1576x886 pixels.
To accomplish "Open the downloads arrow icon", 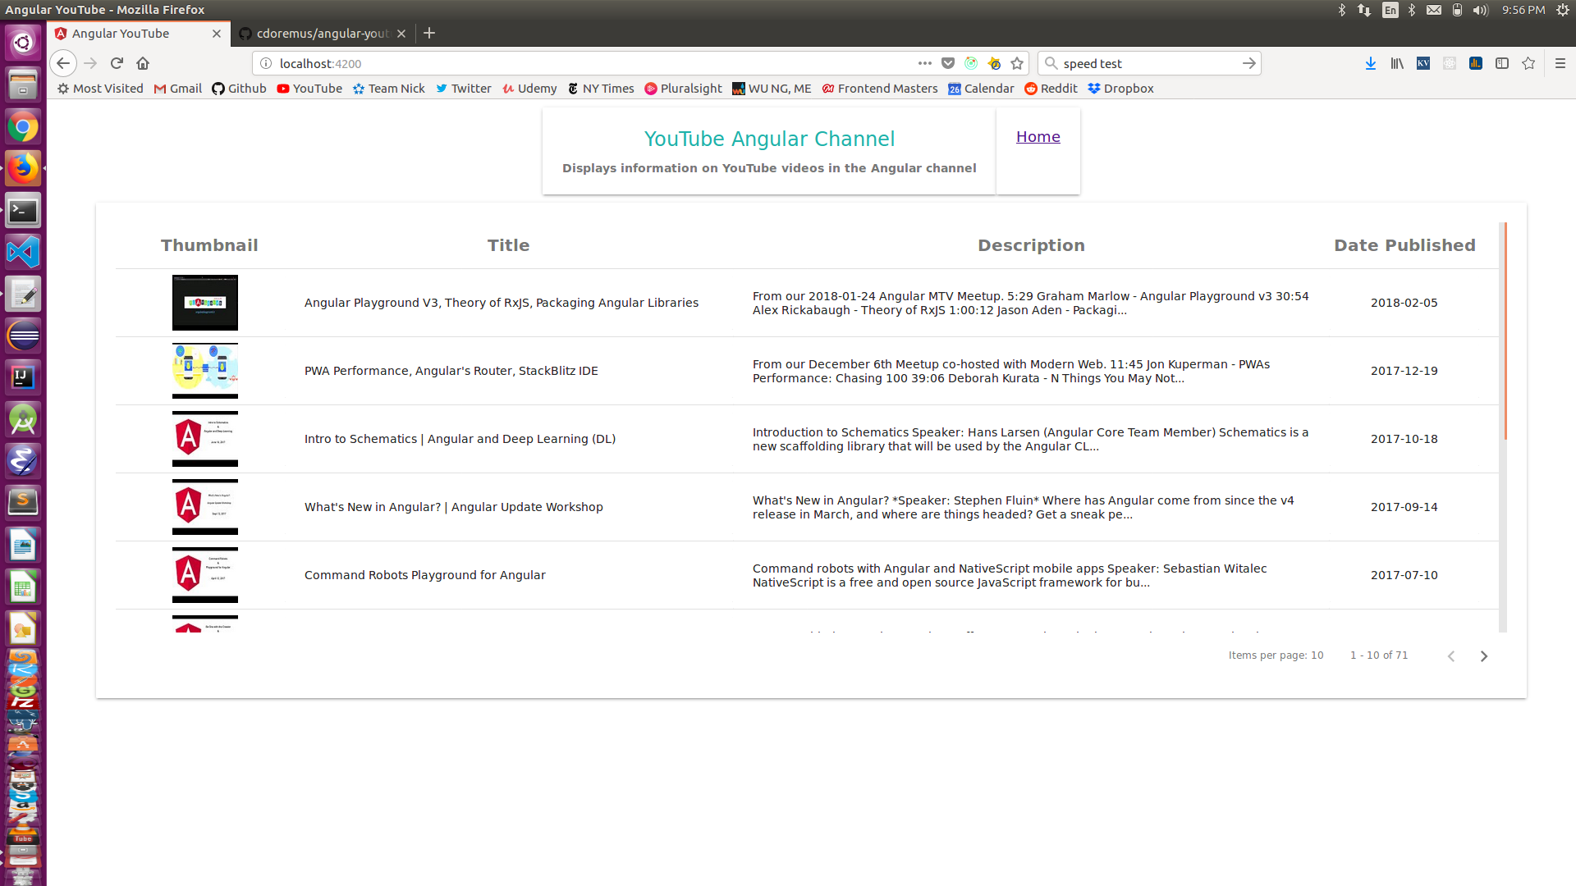I will tap(1370, 63).
